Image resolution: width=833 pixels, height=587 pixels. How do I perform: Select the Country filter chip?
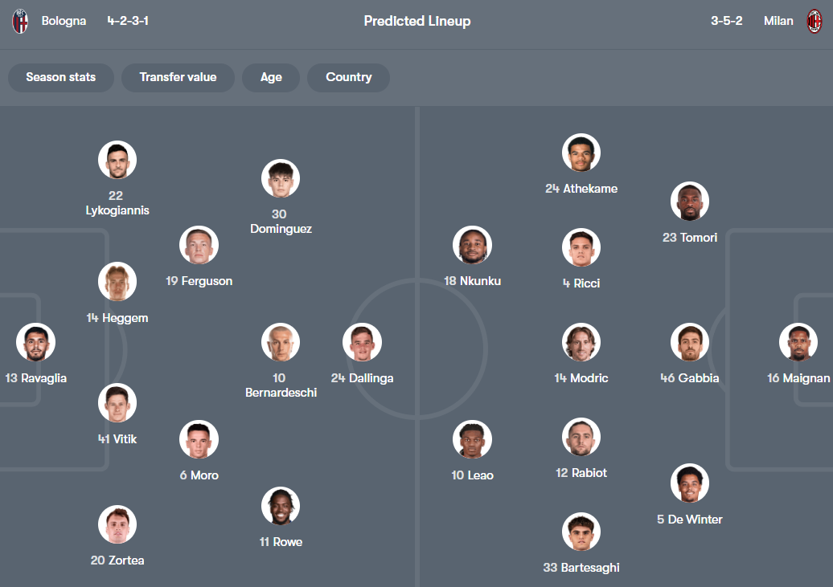click(x=349, y=78)
